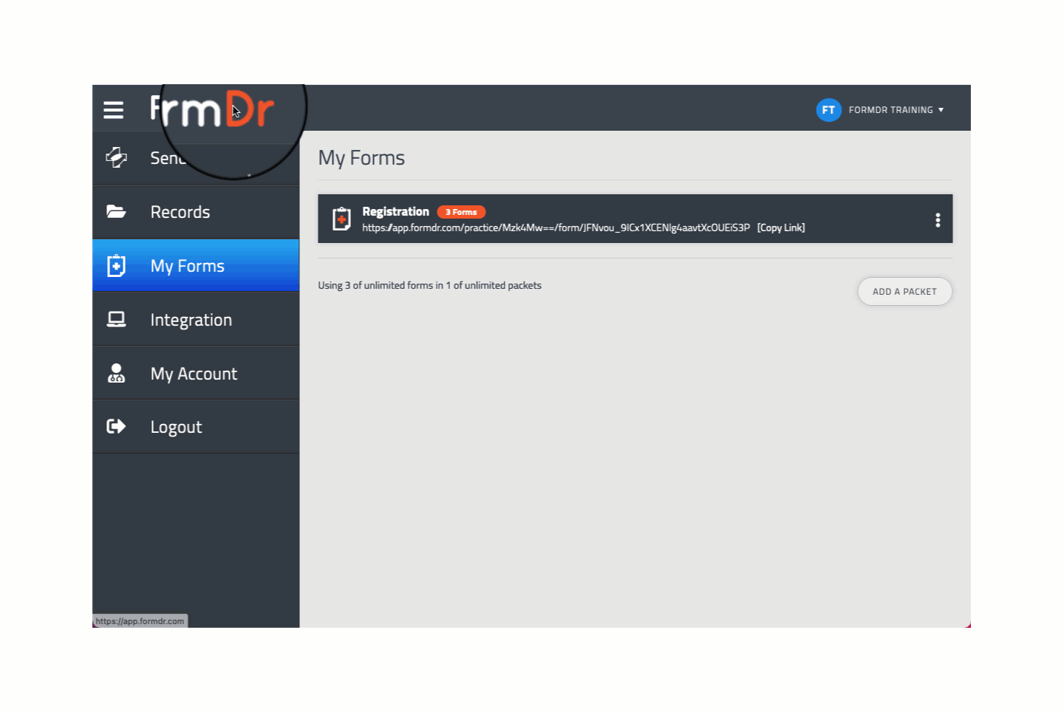The width and height of the screenshot is (1064, 712).
Task: Click the Copy Link link
Action: tap(781, 227)
